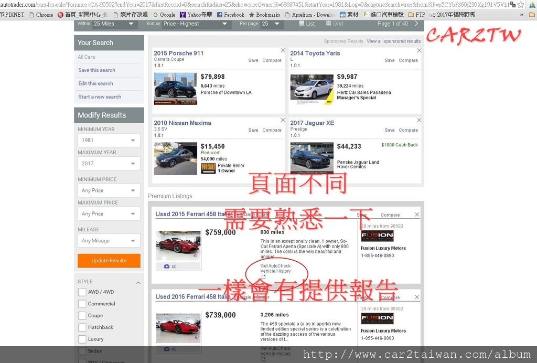Open the Minimum Price dropdown
The height and width of the screenshot is (363, 537).
[x=109, y=190]
